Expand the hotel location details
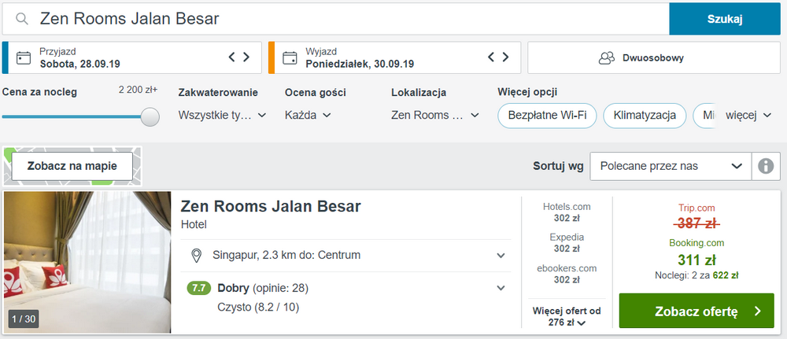The image size is (787, 339). (x=501, y=255)
